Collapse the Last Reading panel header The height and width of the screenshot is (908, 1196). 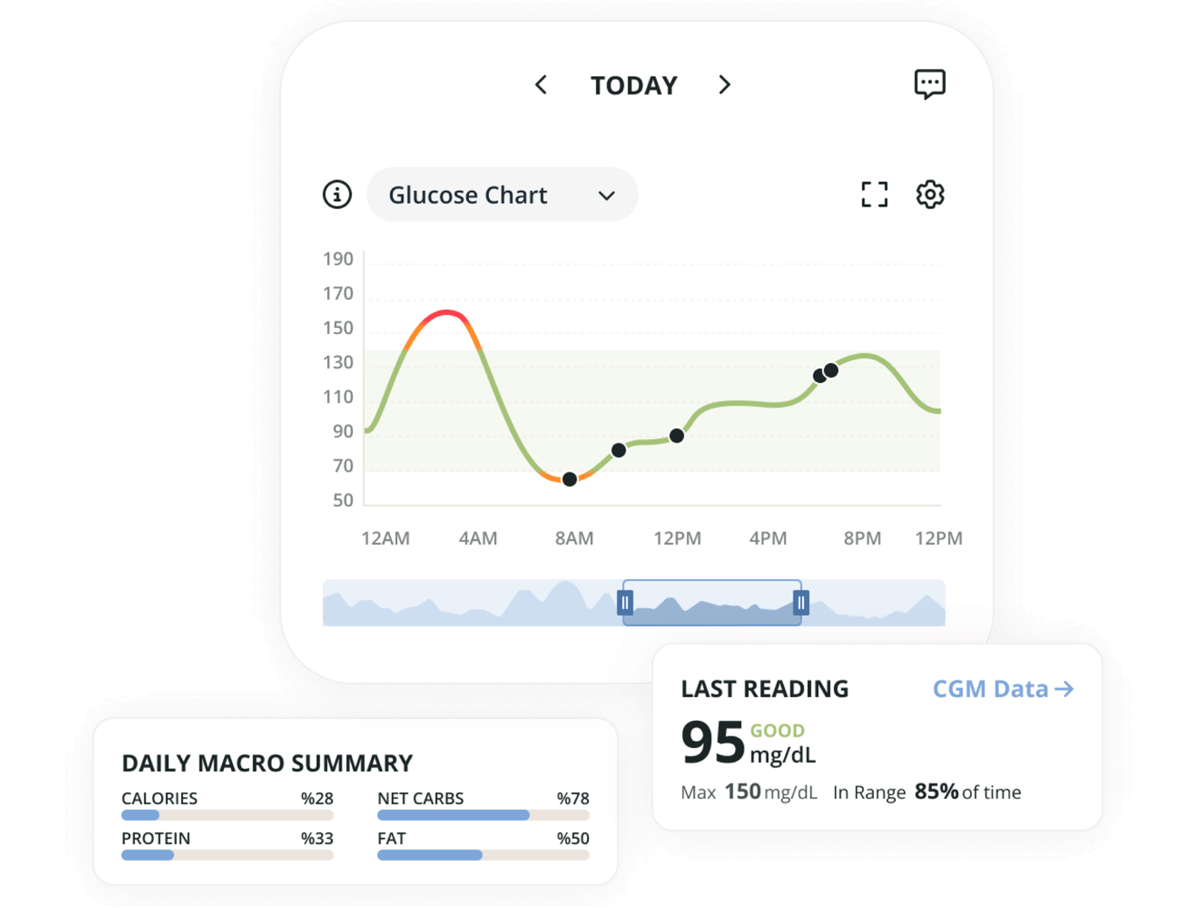[765, 689]
